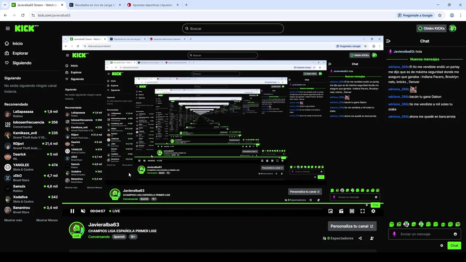This screenshot has width=466, height=262.
Task: Open Xodalive recommended channel
Action: point(31,199)
